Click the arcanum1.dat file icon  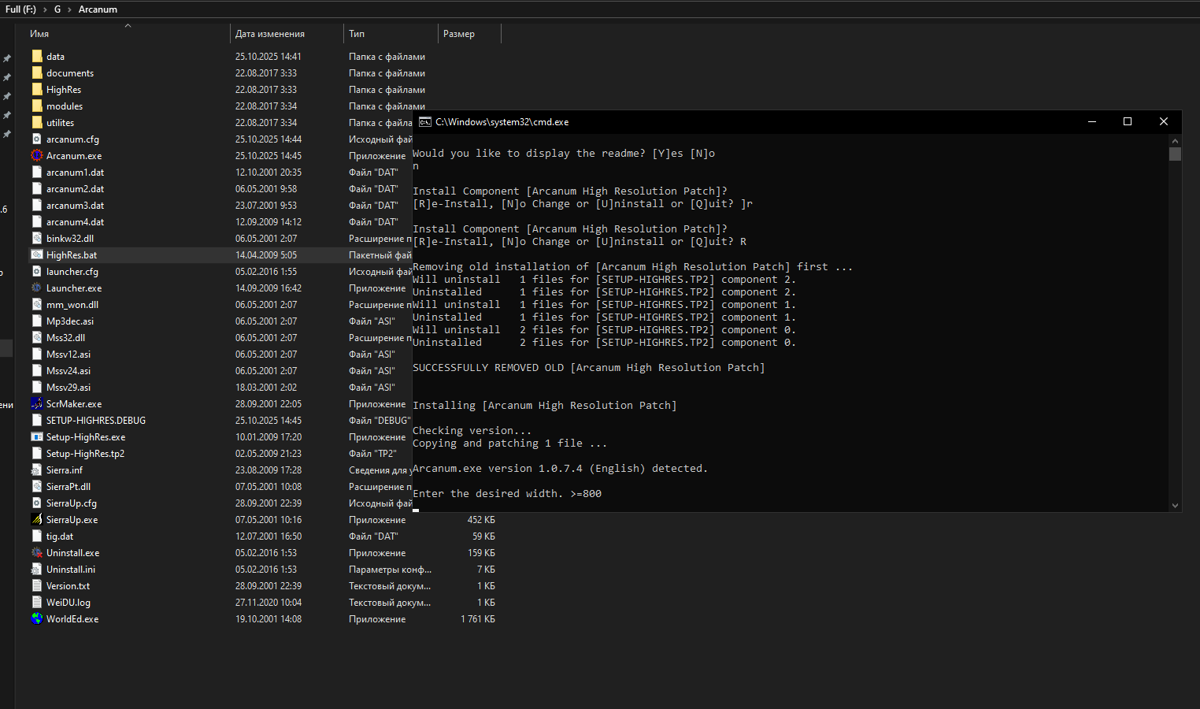tap(37, 173)
